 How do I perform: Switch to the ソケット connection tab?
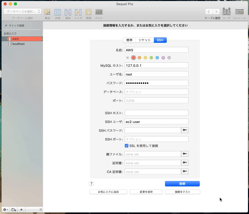pyautogui.click(x=145, y=40)
